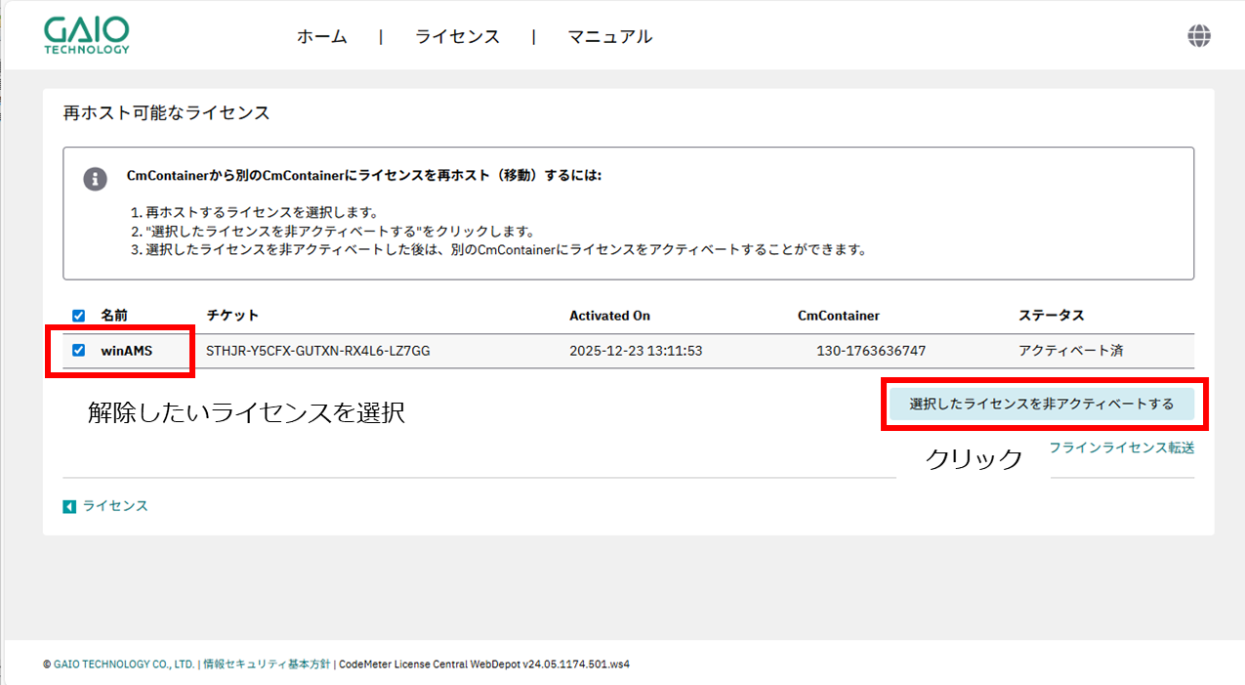Open the ホーム menu item
Screen dimensions: 1245x685
(321, 37)
